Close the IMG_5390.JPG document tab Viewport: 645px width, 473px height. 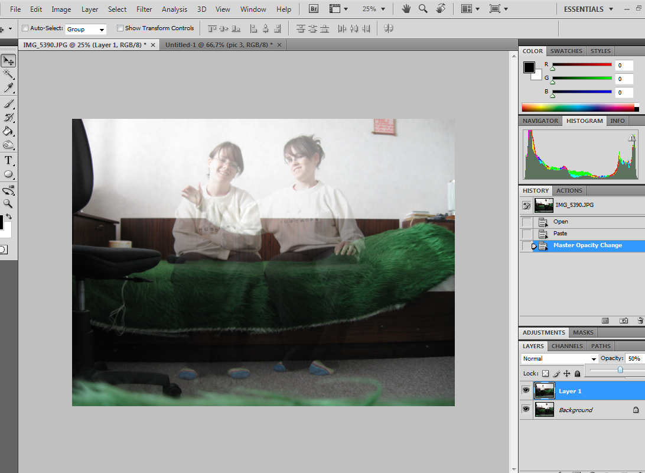[x=153, y=45]
